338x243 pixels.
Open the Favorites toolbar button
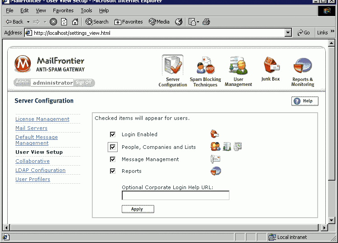pos(129,22)
